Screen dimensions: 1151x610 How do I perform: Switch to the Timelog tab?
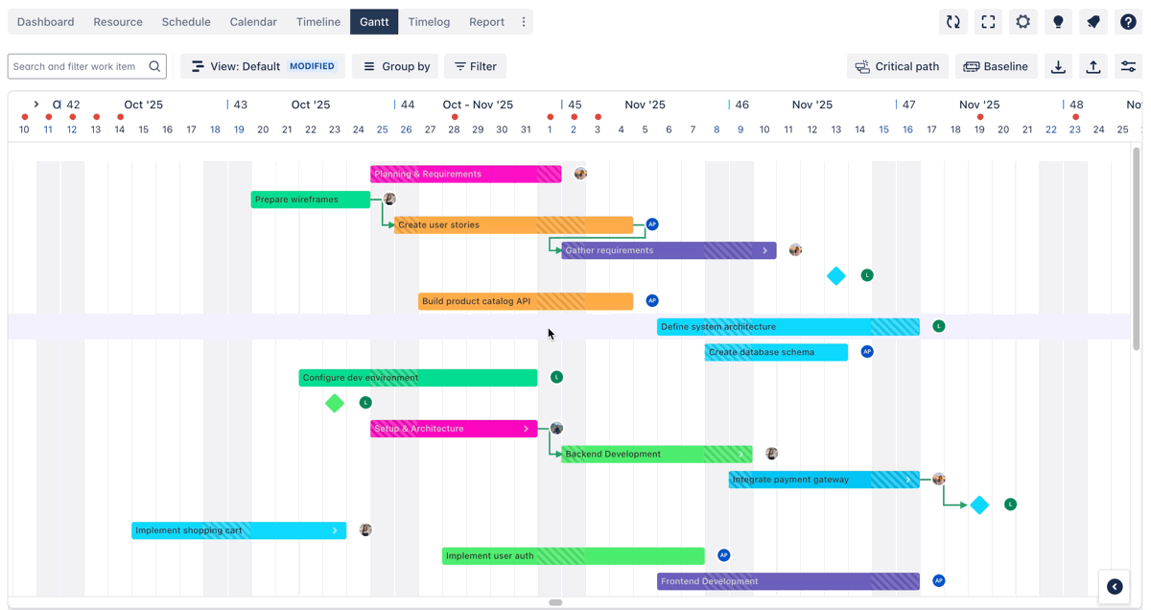(429, 22)
